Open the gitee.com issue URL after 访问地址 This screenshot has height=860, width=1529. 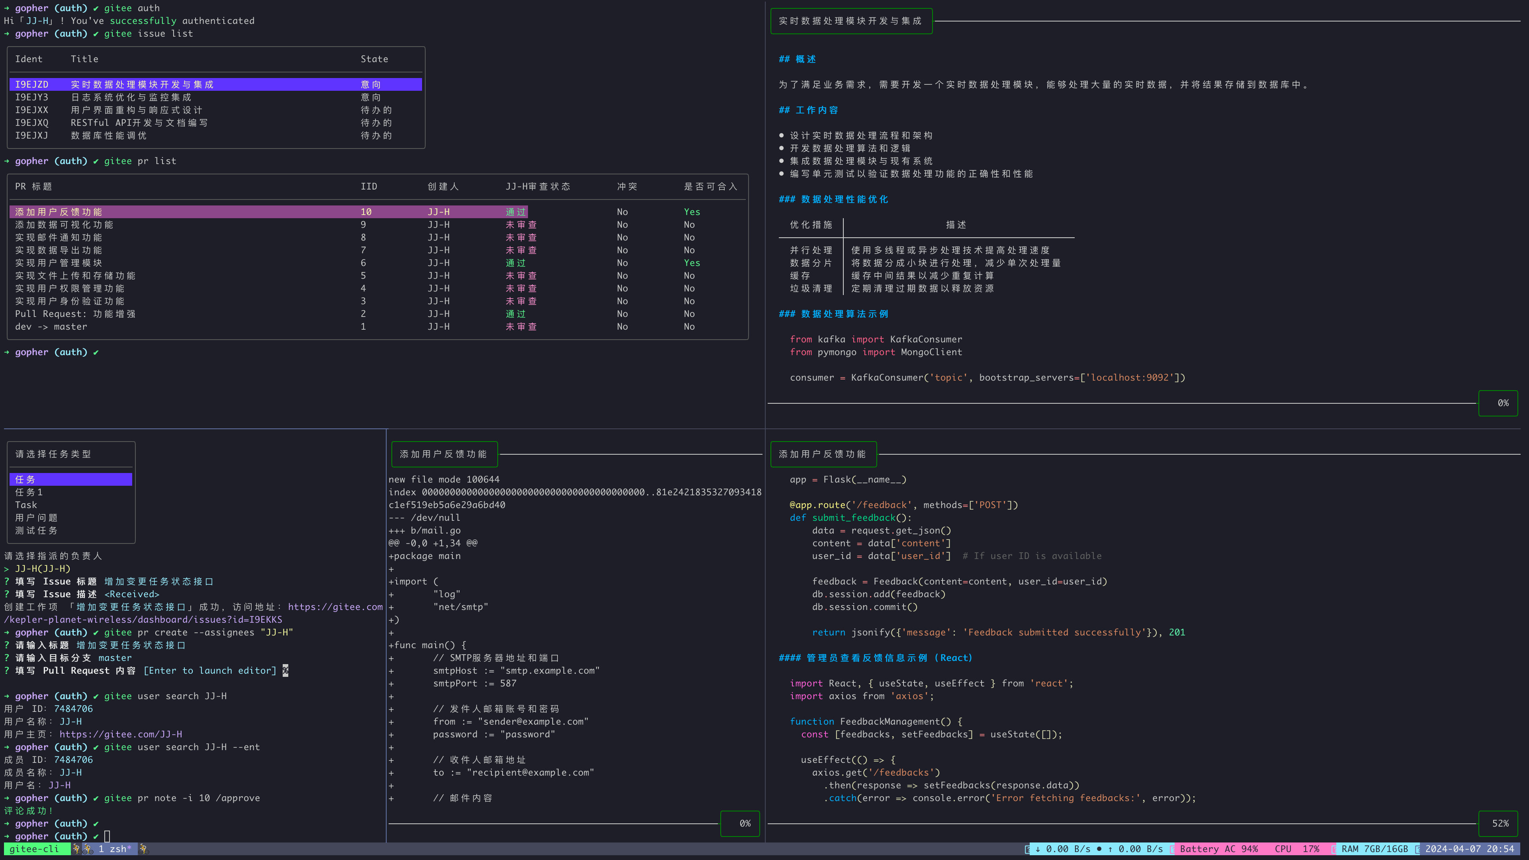click(335, 606)
